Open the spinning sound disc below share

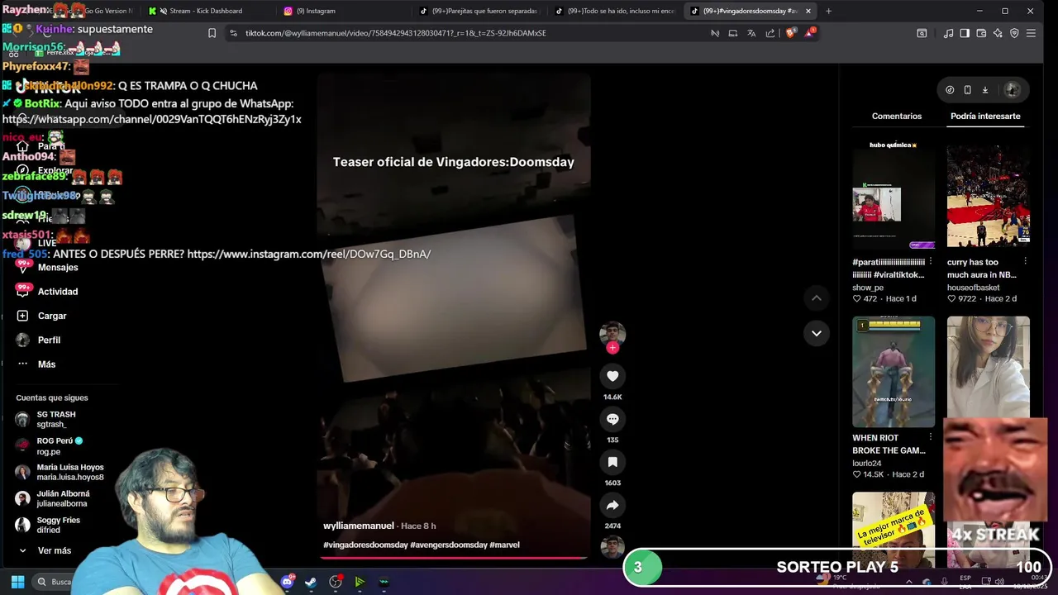612,547
